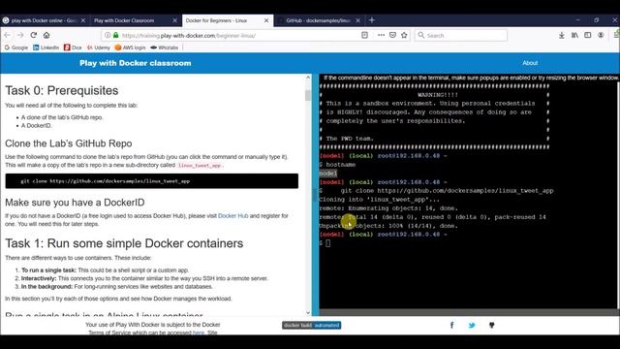620x349 pixels.
Task: Minimize the browser window
Action: coord(577,19)
